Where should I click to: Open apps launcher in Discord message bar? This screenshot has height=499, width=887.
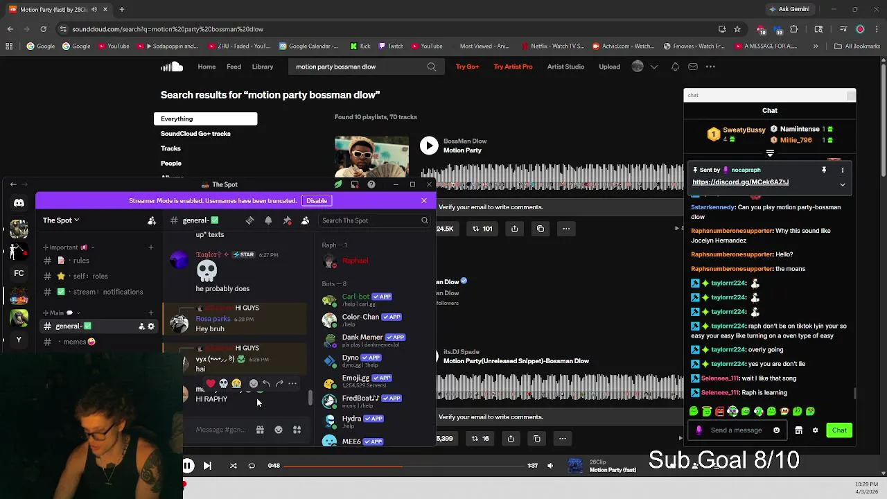(297, 430)
